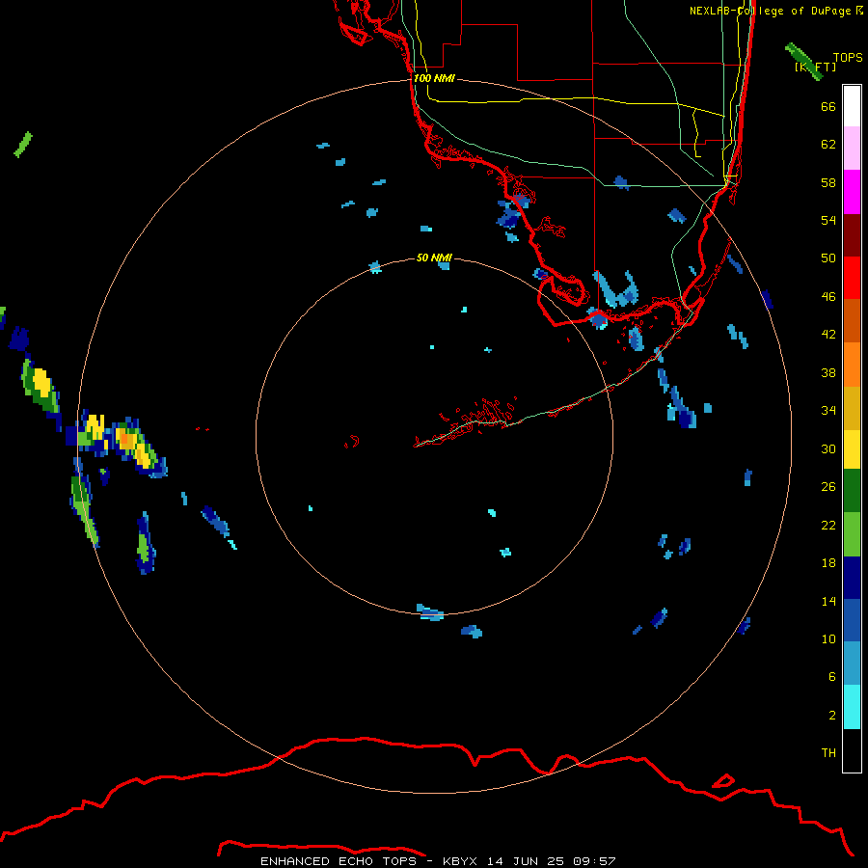Image resolution: width=868 pixels, height=868 pixels.
Task: Click the "09:57" timestamp in the caption
Action: pos(594,861)
